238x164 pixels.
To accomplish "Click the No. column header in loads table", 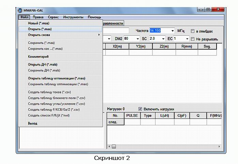I will (x=116, y=116).
